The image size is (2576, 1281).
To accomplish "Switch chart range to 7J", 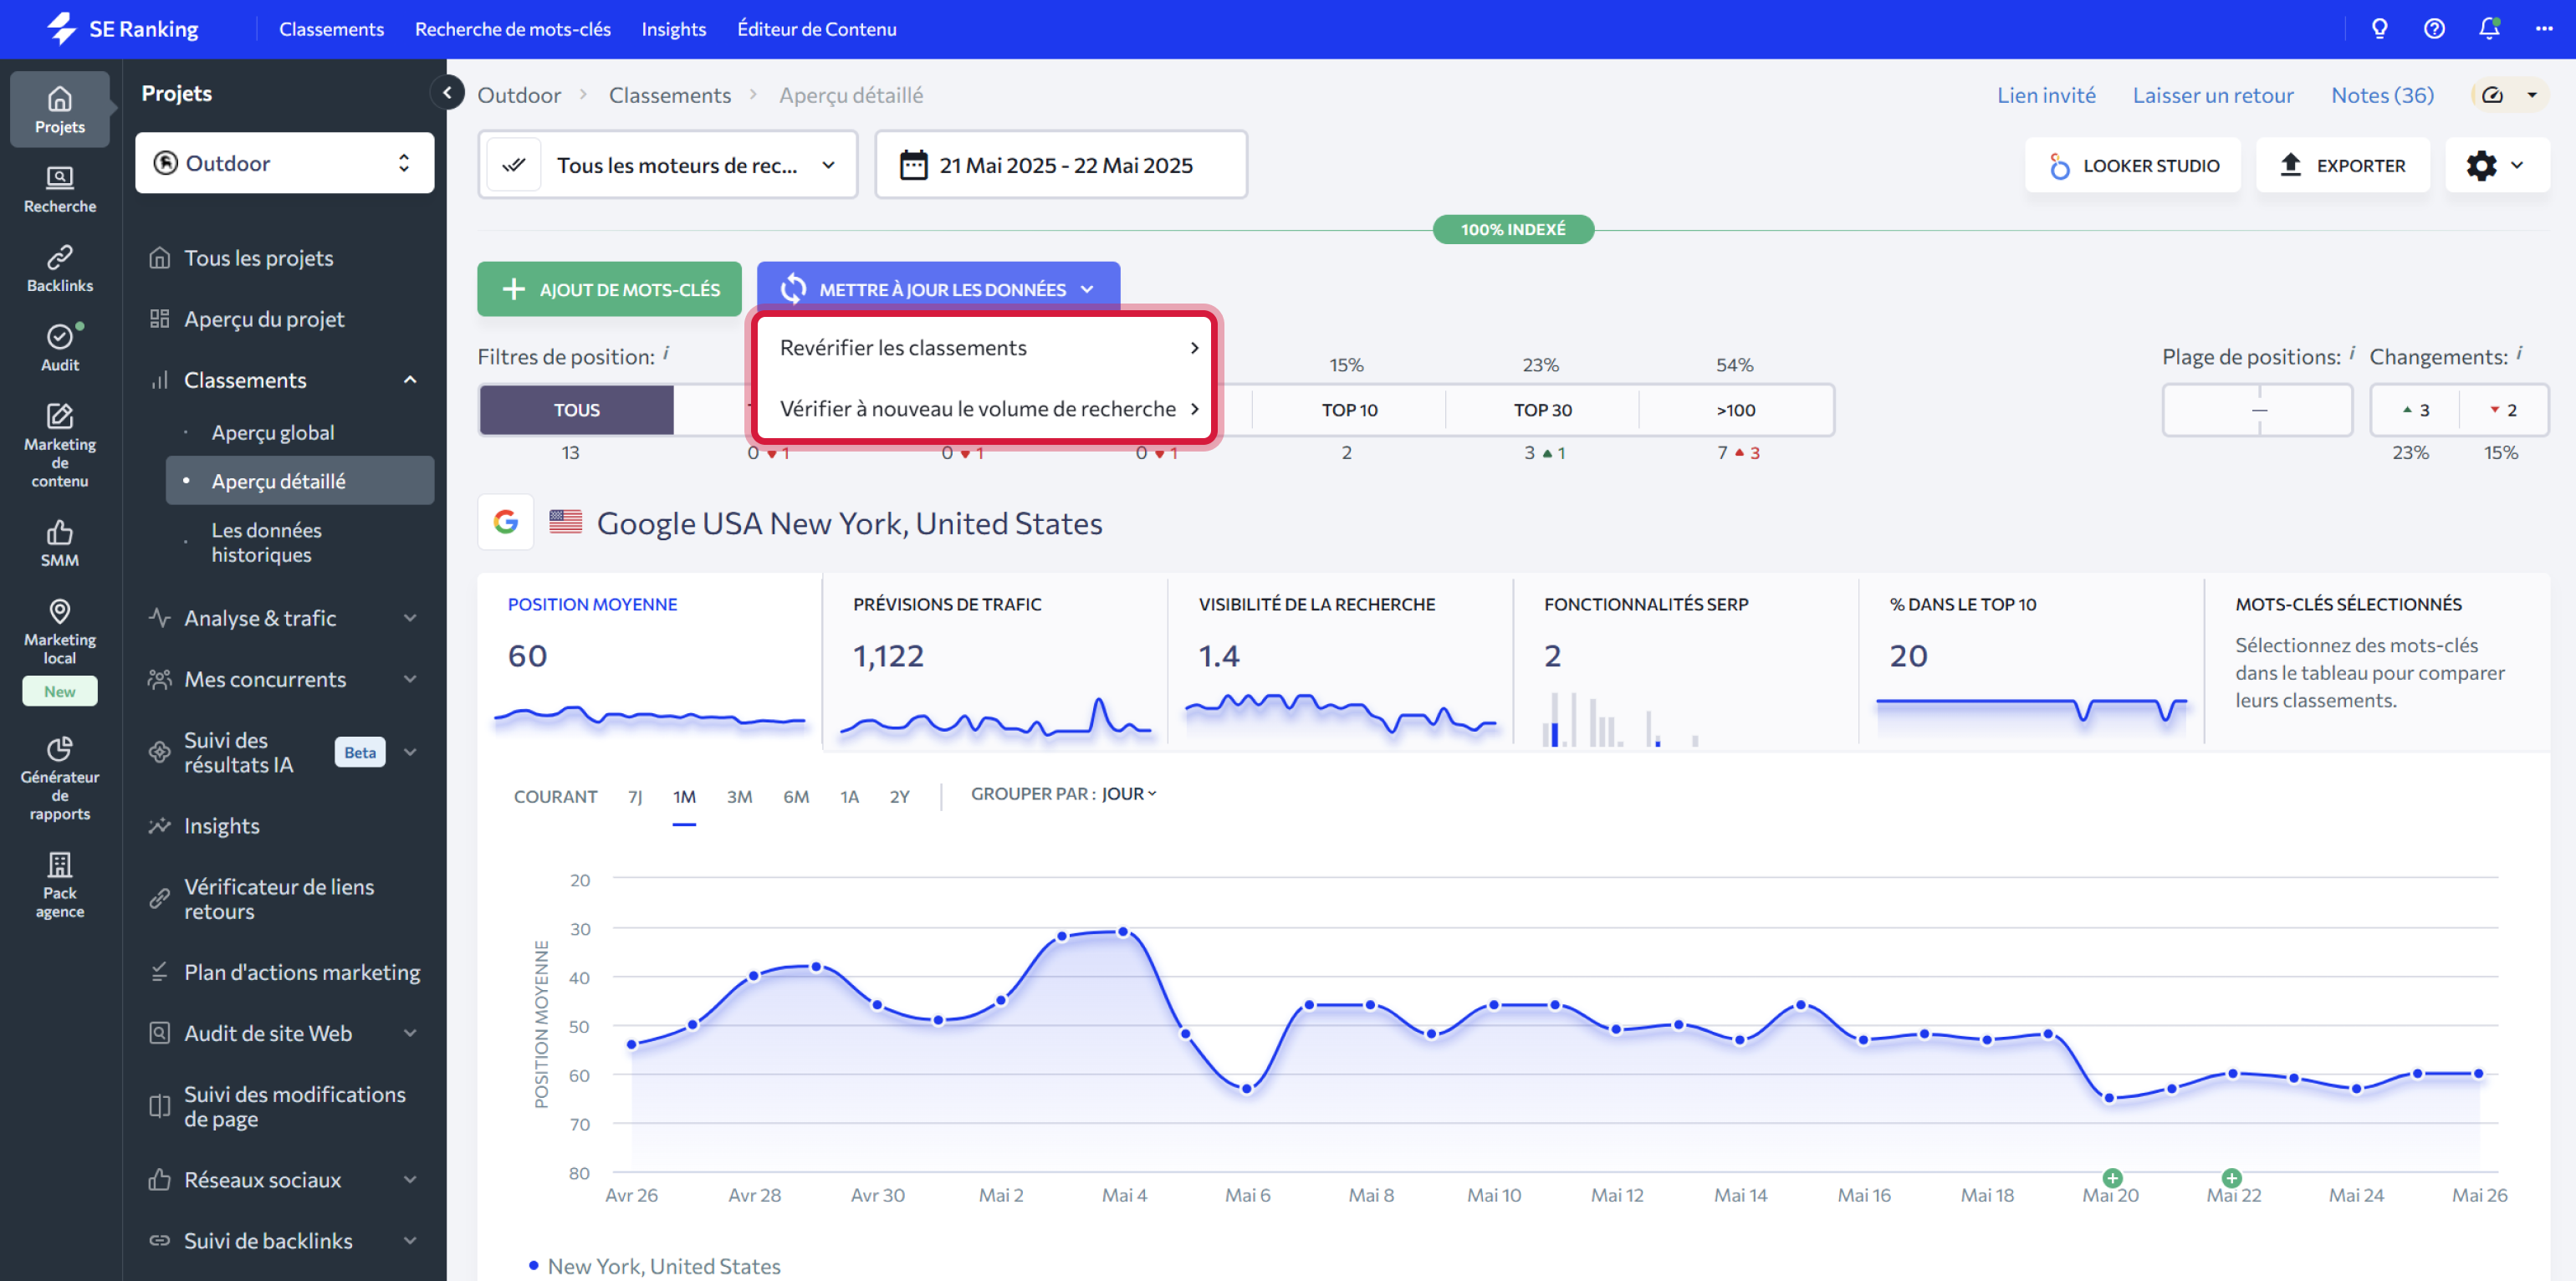I will 635,796.
